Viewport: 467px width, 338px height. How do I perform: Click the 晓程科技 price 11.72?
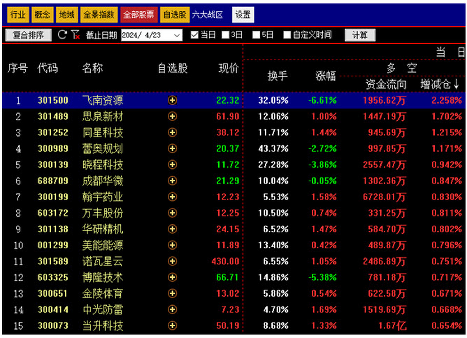pos(227,165)
